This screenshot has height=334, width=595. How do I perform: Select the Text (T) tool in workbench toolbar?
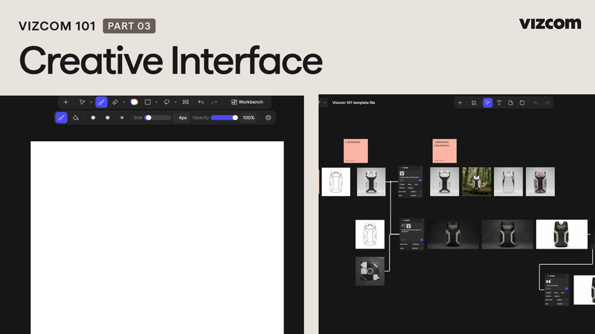click(499, 103)
